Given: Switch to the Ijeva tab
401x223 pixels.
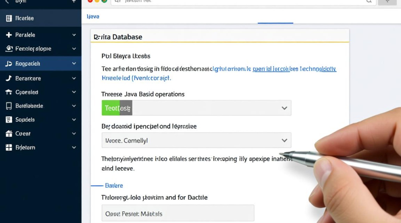Looking at the screenshot, I should [x=93, y=17].
